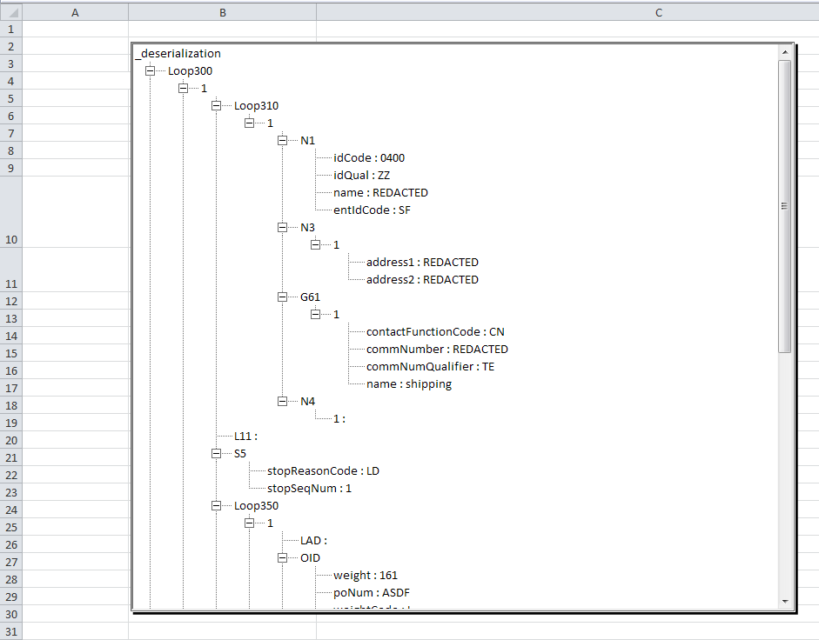Select the stopSeqNum : 1 entry

pyautogui.click(x=309, y=488)
